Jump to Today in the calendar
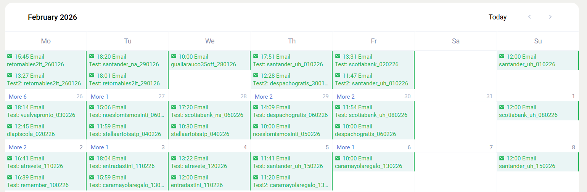Image resolution: width=587 pixels, height=192 pixels. (497, 17)
